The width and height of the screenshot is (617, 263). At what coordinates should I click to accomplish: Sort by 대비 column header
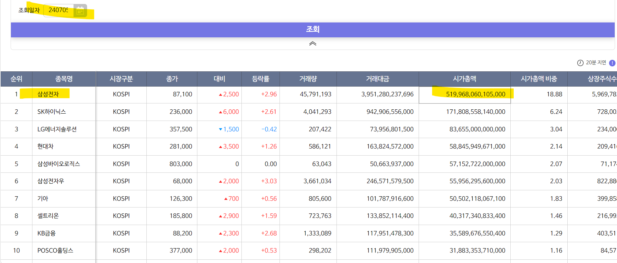(x=219, y=79)
